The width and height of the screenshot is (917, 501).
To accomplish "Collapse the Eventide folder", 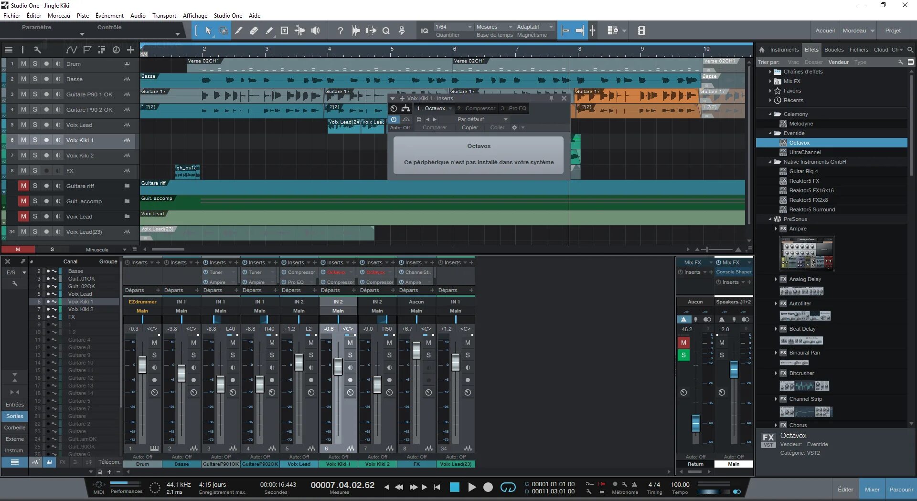I will (x=770, y=133).
